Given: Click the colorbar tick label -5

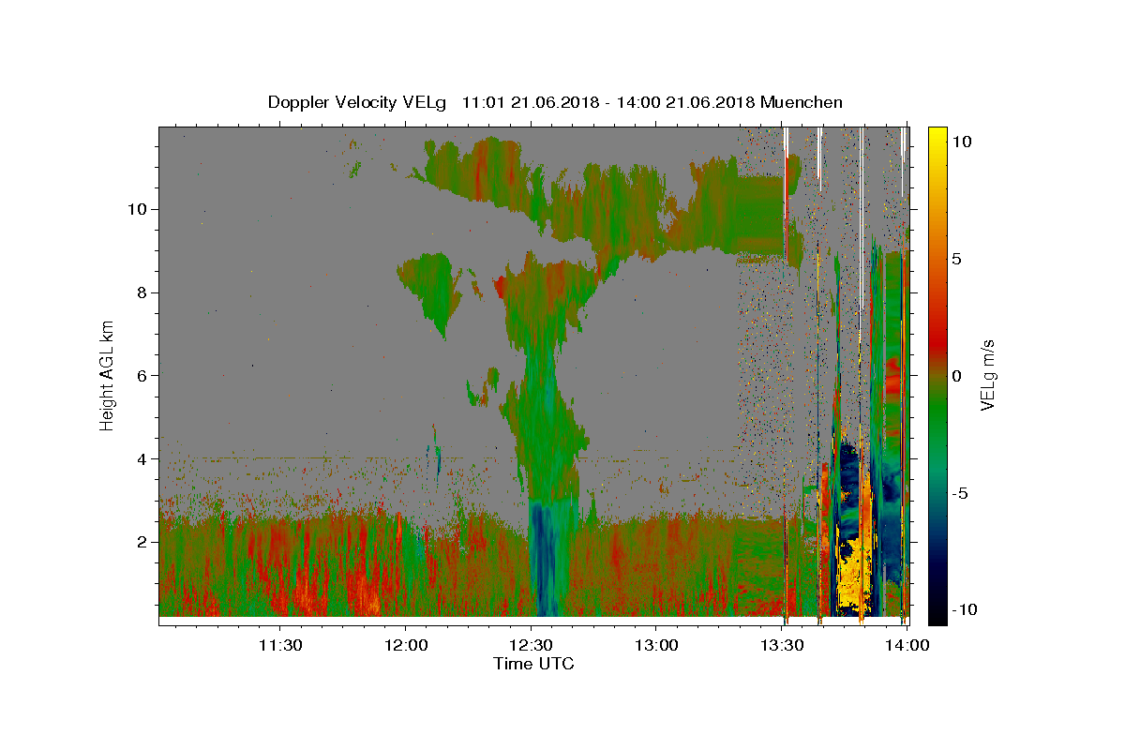Looking at the screenshot, I should click(962, 492).
